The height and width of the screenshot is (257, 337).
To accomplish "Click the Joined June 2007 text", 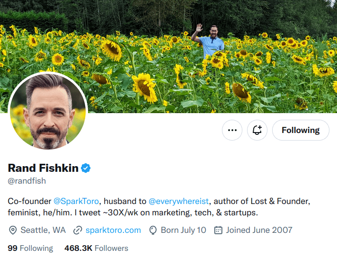I will tap(259, 230).
